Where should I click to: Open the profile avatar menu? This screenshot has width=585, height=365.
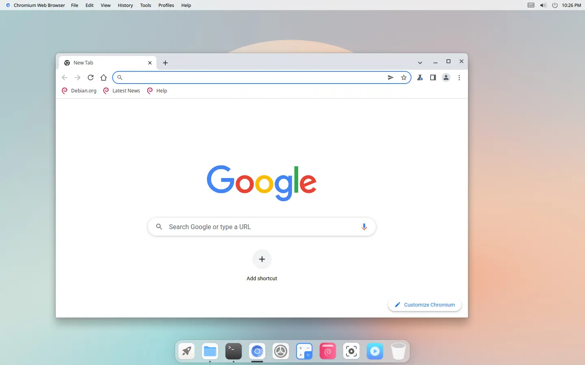pyautogui.click(x=446, y=77)
